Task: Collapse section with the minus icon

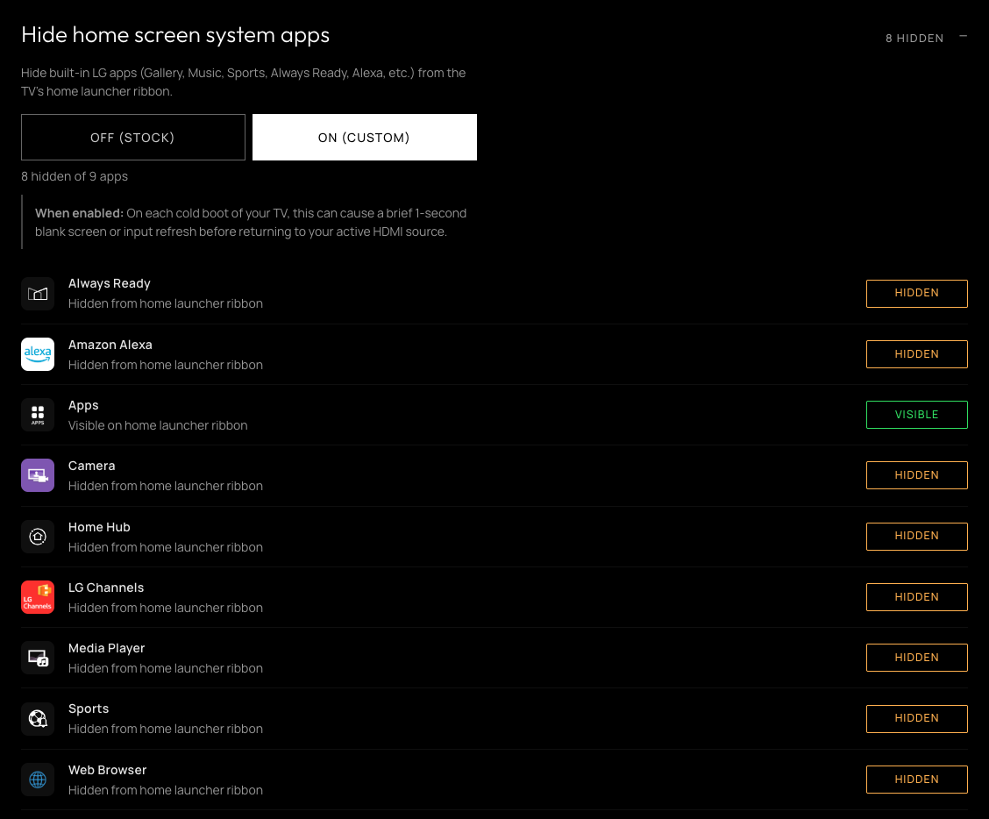Action: tap(964, 36)
